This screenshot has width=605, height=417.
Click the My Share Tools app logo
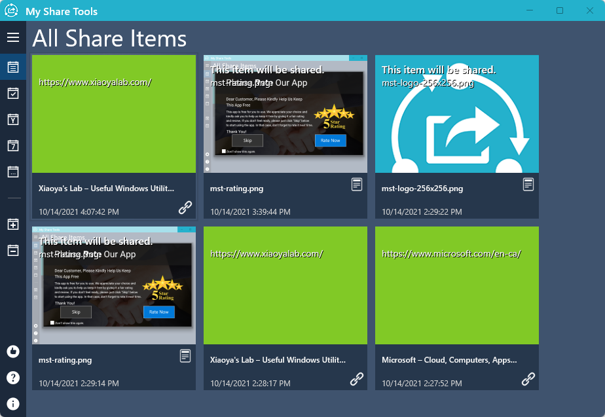tap(11, 11)
